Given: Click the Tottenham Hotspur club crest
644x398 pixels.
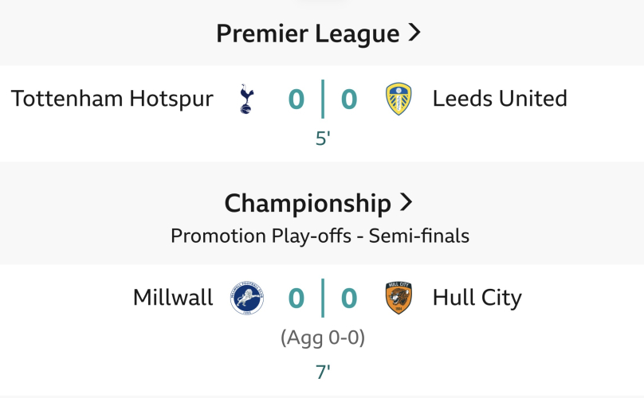Looking at the screenshot, I should (246, 99).
